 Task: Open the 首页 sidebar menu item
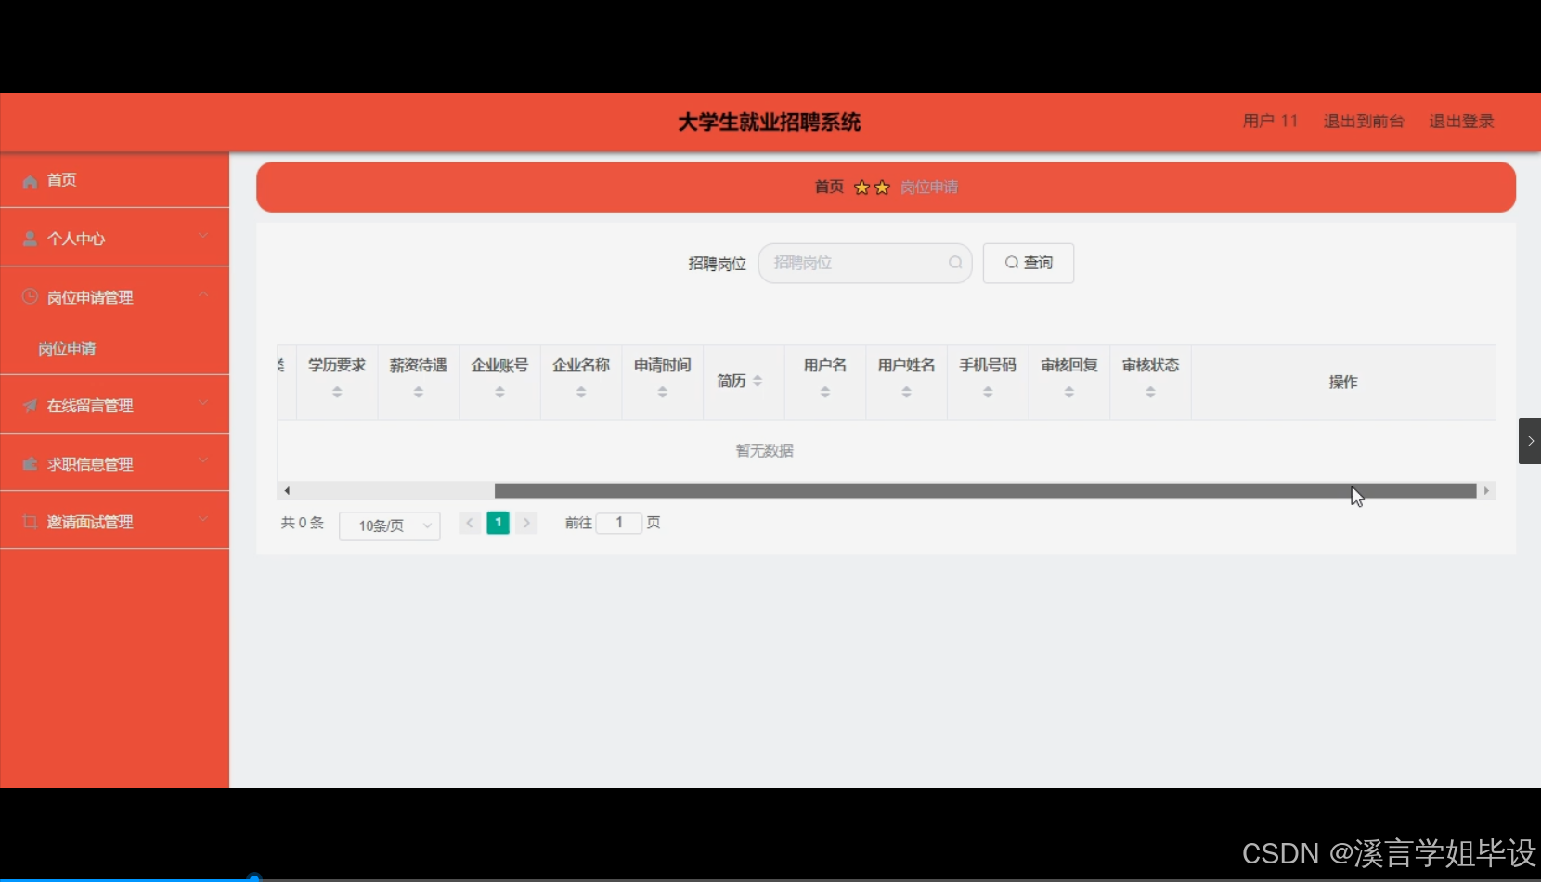(x=114, y=180)
